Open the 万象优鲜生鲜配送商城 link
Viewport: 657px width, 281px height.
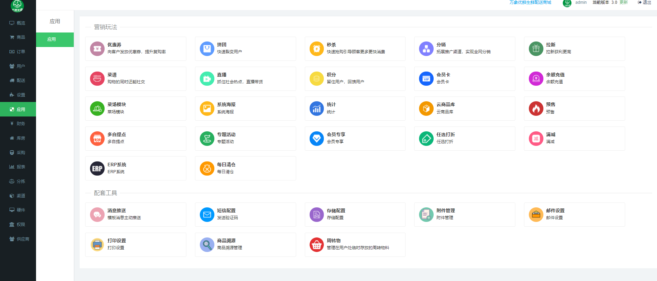pos(530,2)
